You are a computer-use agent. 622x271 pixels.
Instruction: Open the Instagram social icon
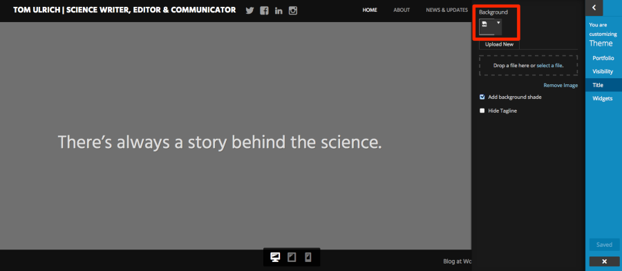tap(293, 10)
